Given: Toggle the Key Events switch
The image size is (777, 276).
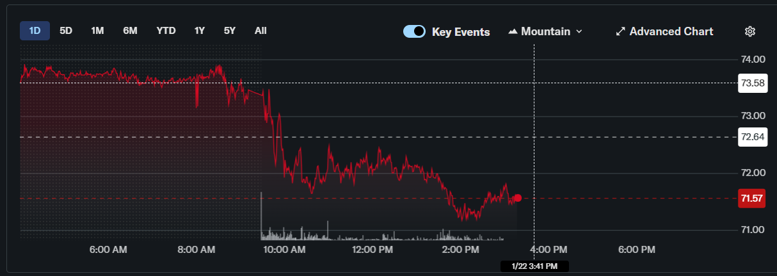Looking at the screenshot, I should [x=414, y=31].
